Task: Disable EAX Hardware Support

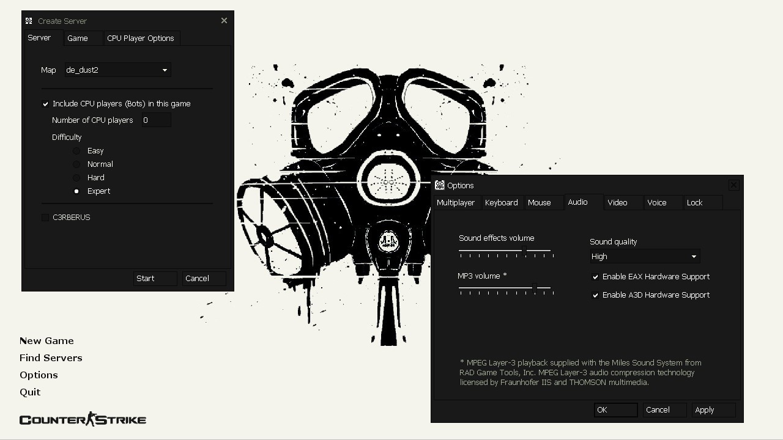Action: tap(595, 277)
